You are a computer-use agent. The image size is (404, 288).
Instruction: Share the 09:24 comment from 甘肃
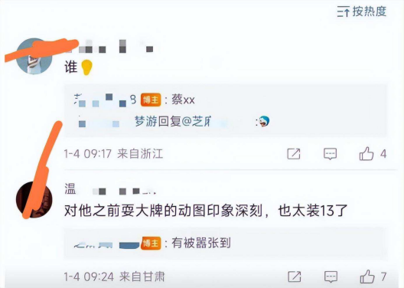click(295, 277)
